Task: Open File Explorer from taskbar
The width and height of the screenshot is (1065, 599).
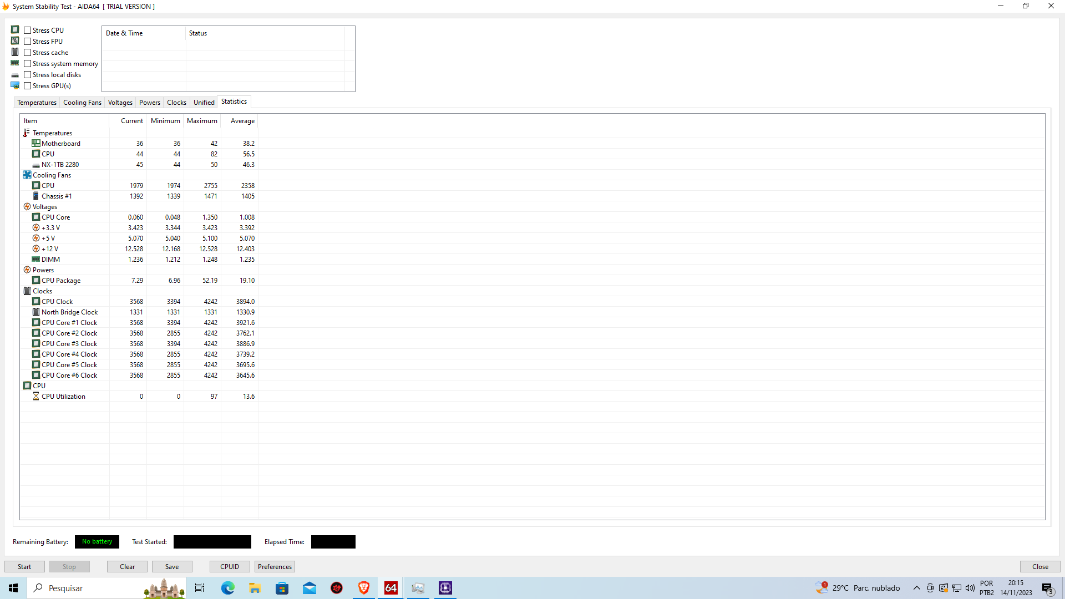Action: pyautogui.click(x=255, y=588)
